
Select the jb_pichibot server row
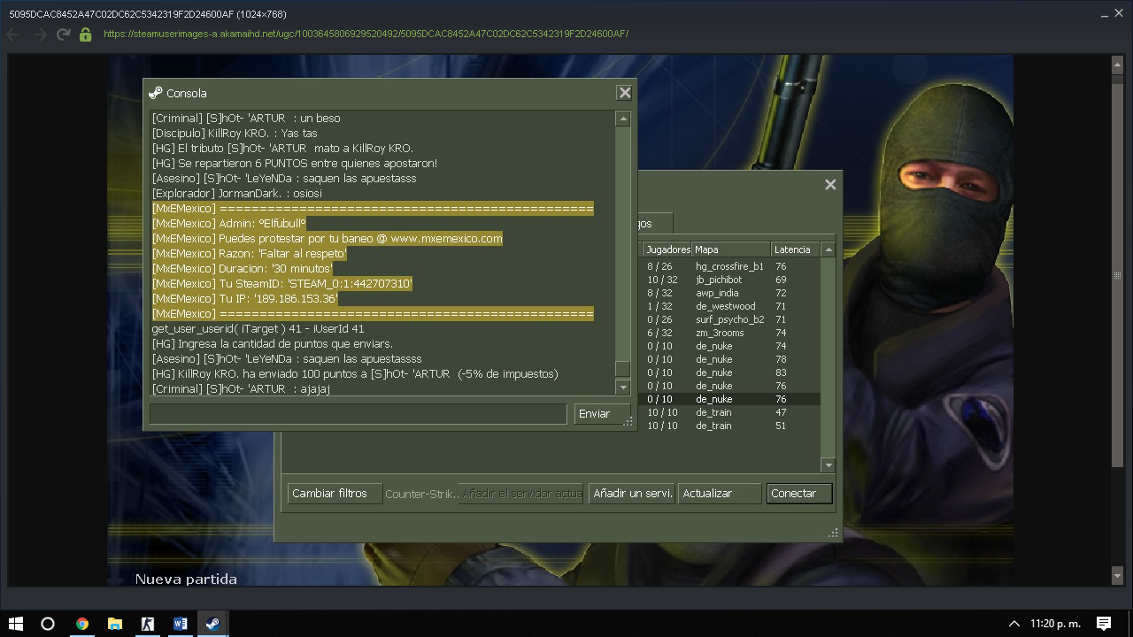pyautogui.click(x=729, y=280)
